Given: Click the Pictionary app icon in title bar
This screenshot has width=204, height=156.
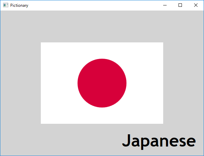Looking at the screenshot, I should click(x=5, y=5).
